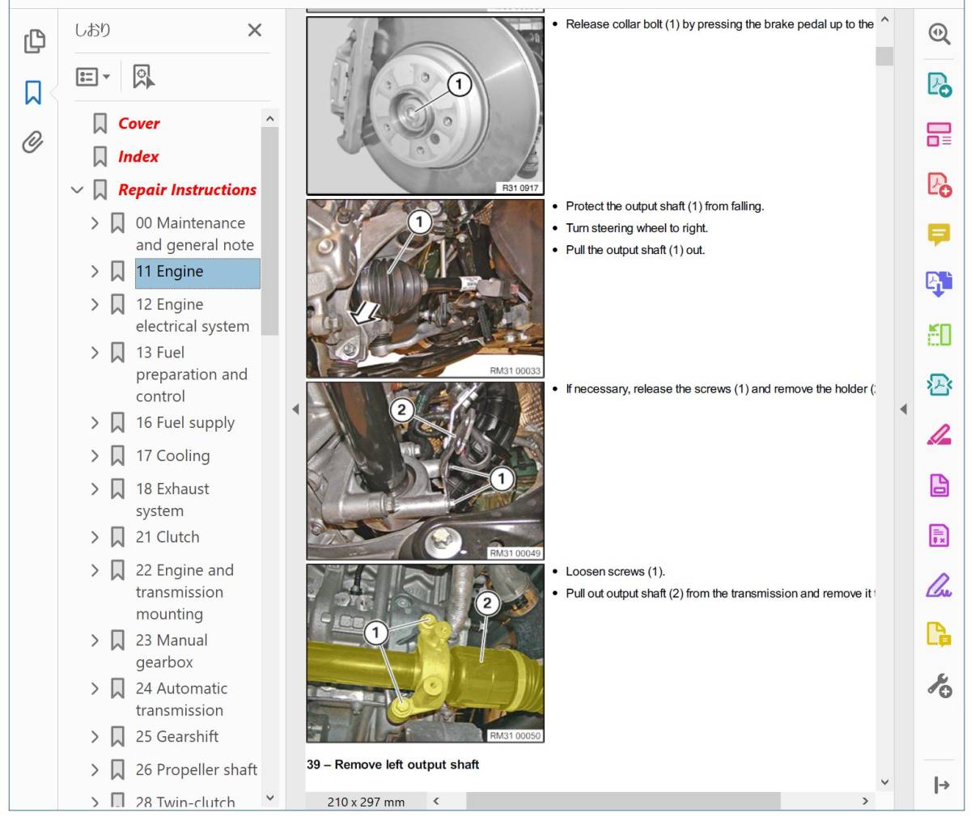Viewport: 971px width, 817px height.
Task: Click the output shaft boot image RM31 00033
Action: (425, 289)
